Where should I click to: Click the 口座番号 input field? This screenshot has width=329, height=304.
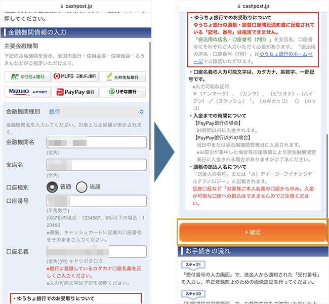coord(96,201)
